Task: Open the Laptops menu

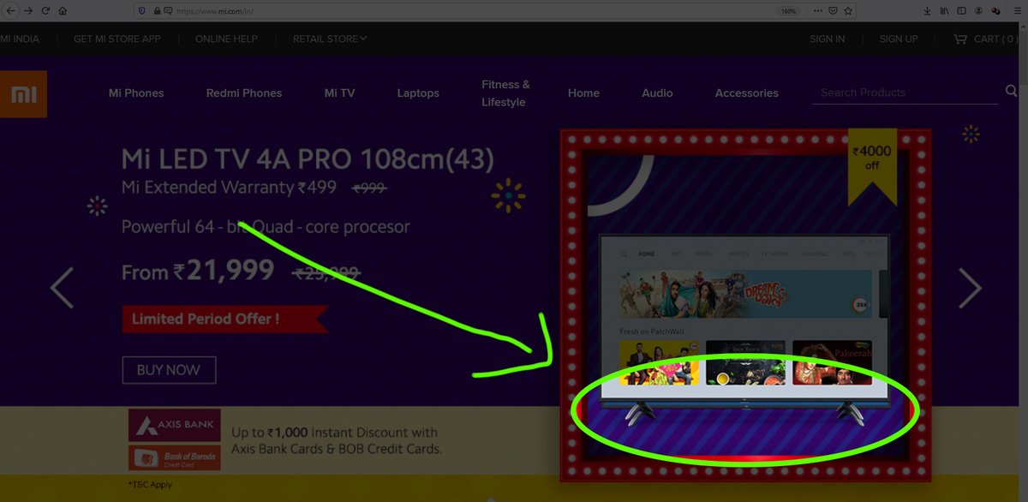Action: pos(418,93)
